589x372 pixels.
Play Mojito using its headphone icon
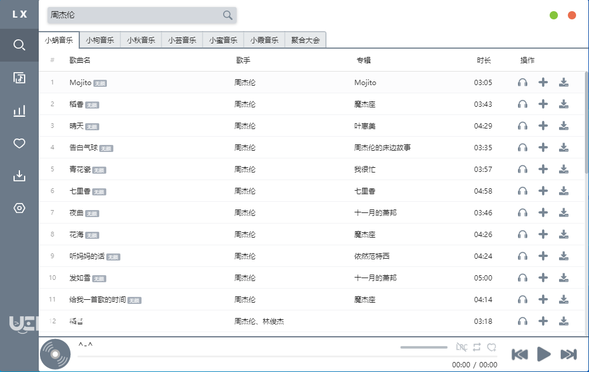(522, 82)
